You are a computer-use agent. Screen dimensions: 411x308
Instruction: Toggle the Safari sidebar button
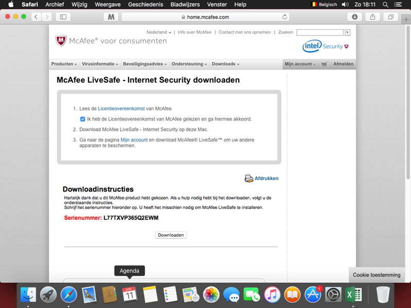pos(63,17)
